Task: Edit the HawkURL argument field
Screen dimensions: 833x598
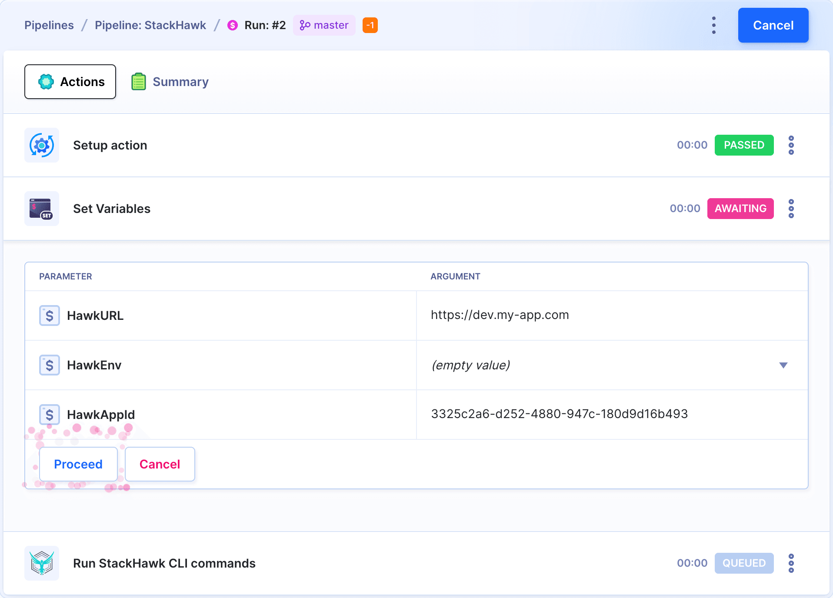Action: coord(612,316)
